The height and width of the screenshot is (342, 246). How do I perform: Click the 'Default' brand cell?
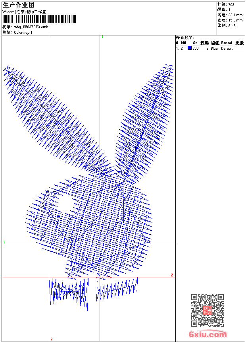click(x=227, y=48)
